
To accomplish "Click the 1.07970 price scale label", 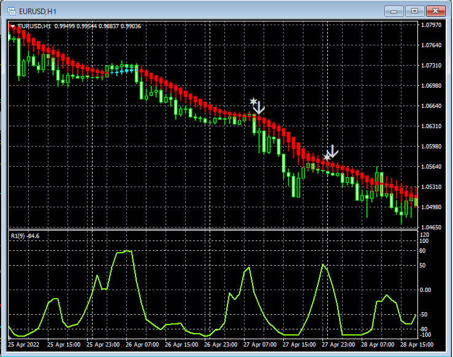I will [x=432, y=25].
